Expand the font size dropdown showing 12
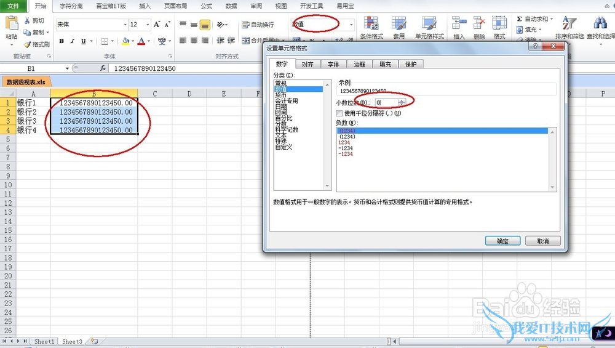This screenshot has height=348, width=615. point(146,25)
